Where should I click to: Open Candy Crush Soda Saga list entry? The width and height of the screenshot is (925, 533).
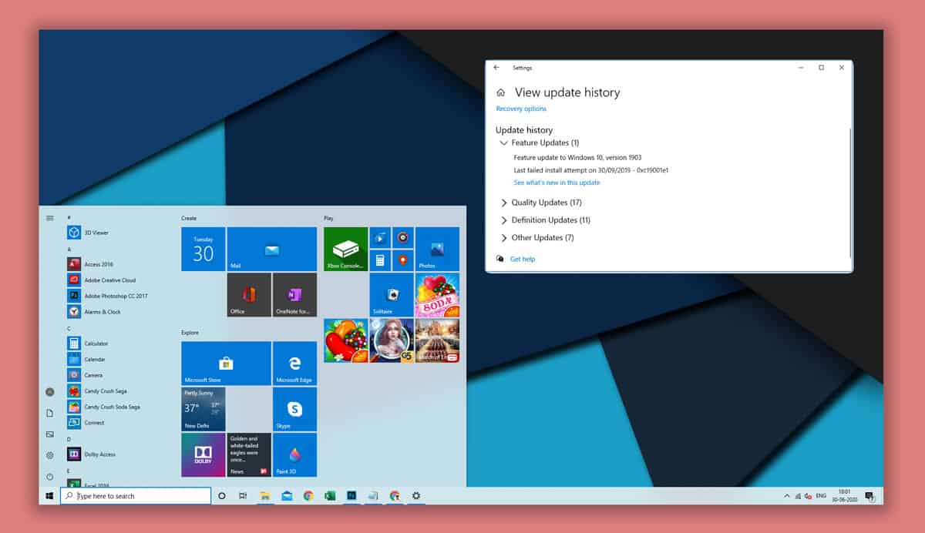(x=103, y=407)
